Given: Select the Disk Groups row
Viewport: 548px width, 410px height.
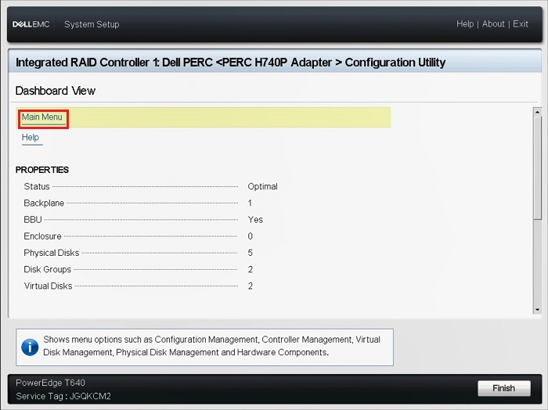Looking at the screenshot, I should coord(139,269).
